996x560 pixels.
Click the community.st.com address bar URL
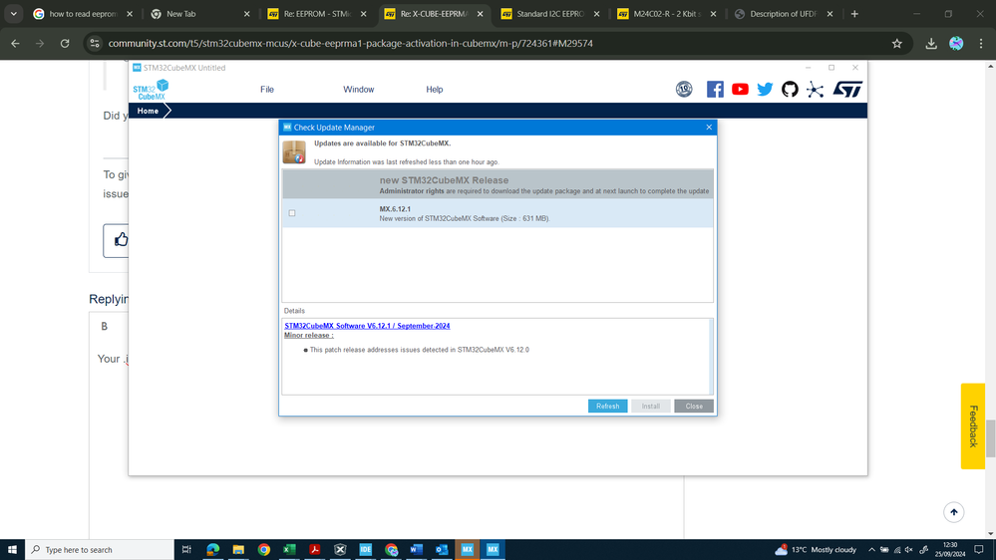pyautogui.click(x=350, y=43)
